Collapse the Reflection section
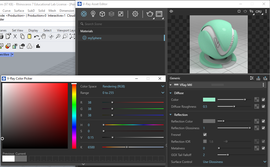The width and height of the screenshot is (270, 167). (171, 115)
